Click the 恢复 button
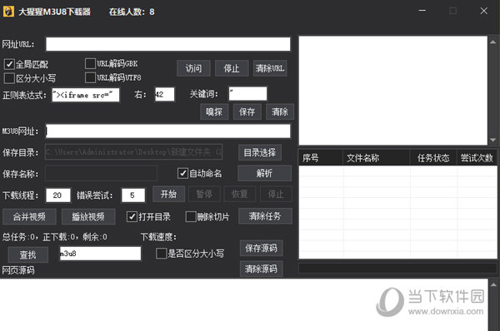This screenshot has width=500, height=331. 239,194
